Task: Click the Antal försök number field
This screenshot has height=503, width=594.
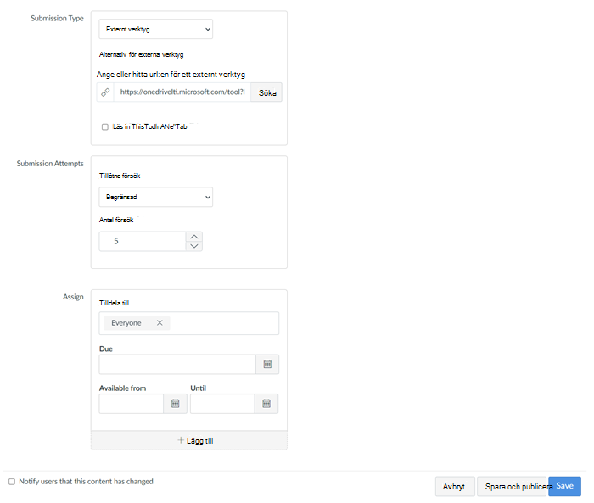Action: pos(143,241)
